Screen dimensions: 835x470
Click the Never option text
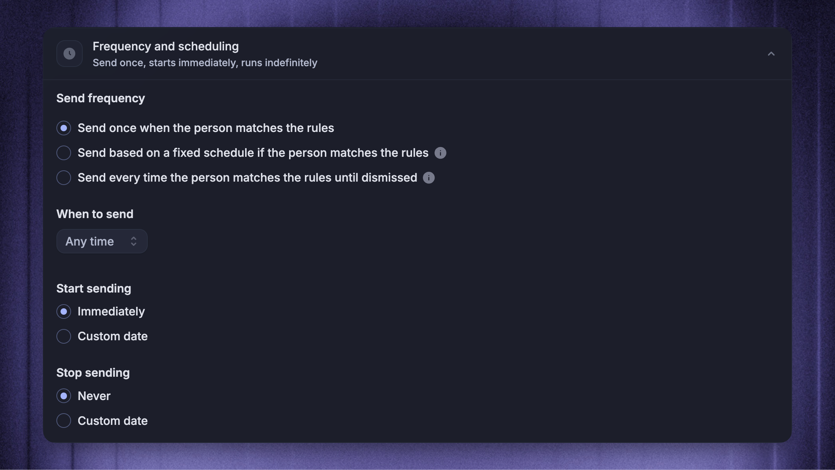(x=94, y=396)
